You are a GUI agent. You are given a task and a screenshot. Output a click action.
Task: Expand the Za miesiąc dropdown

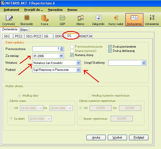click(x=61, y=56)
